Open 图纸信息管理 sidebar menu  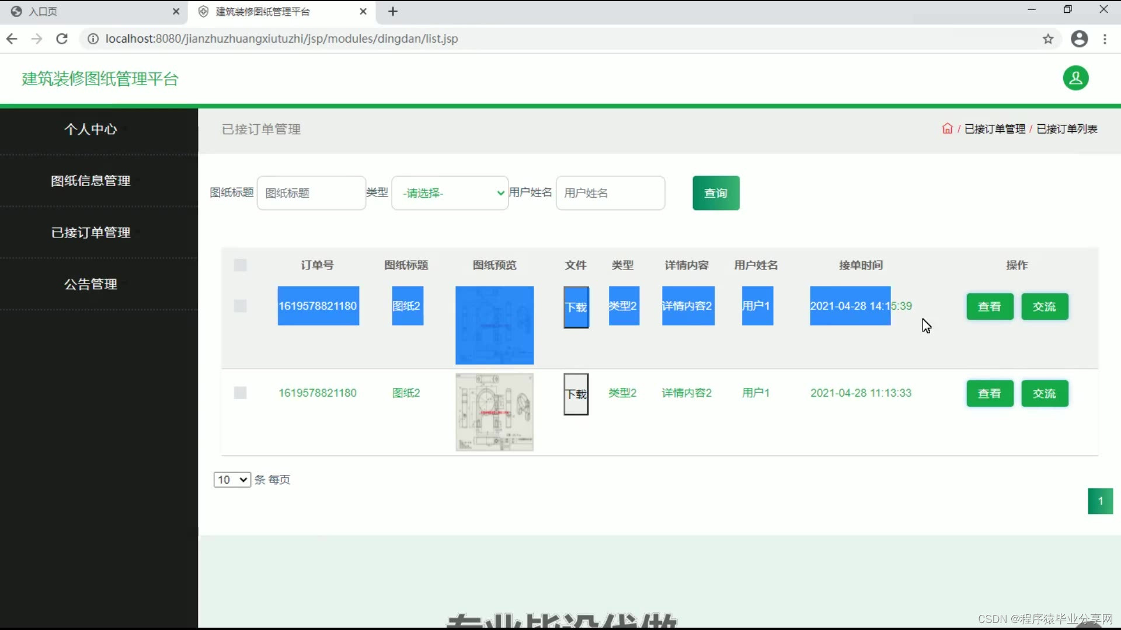[x=90, y=181]
